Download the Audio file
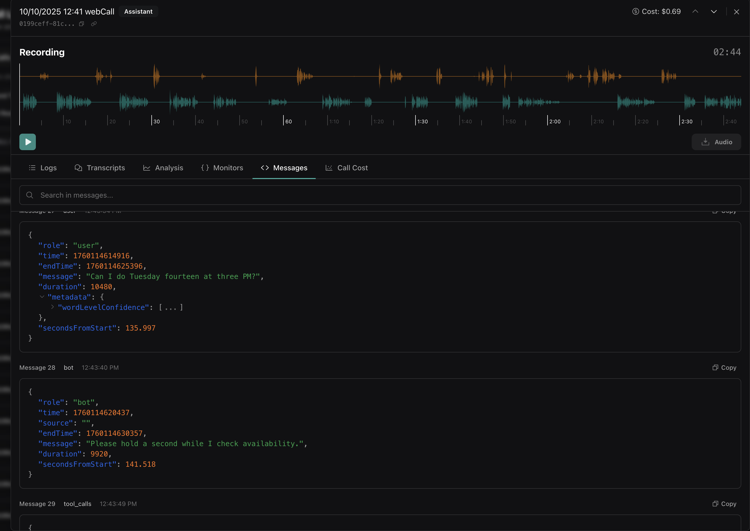 (x=716, y=142)
